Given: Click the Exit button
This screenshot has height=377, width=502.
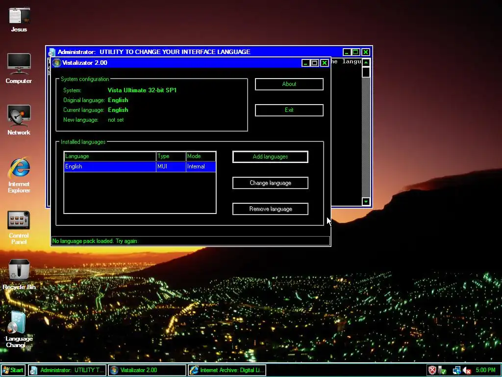Looking at the screenshot, I should click(289, 110).
